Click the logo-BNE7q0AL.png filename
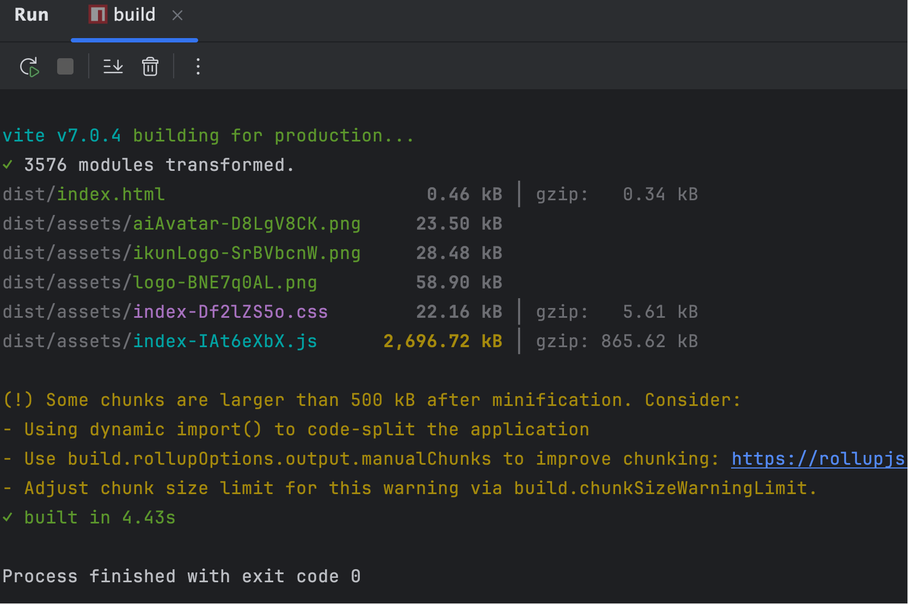This screenshot has height=604, width=908. pyautogui.click(x=225, y=282)
